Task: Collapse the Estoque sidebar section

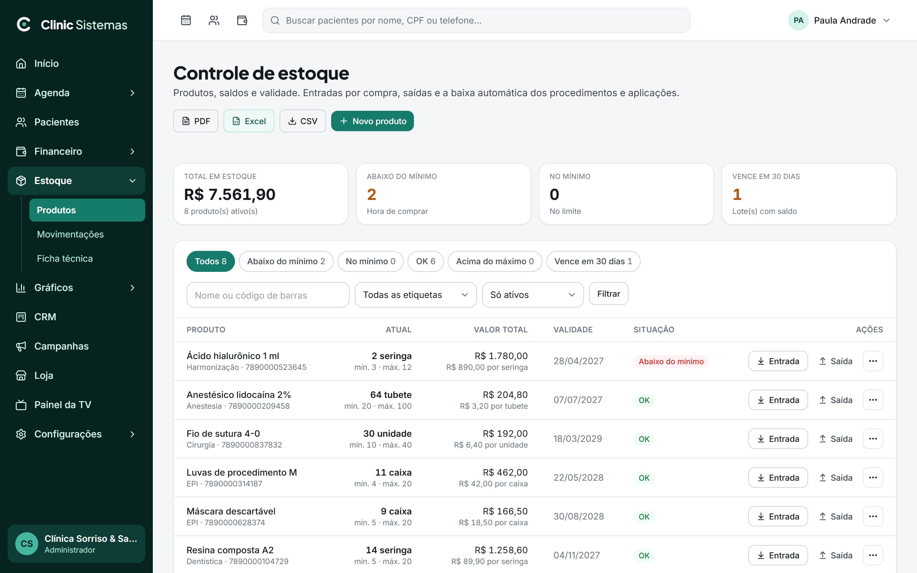Action: coord(76,181)
